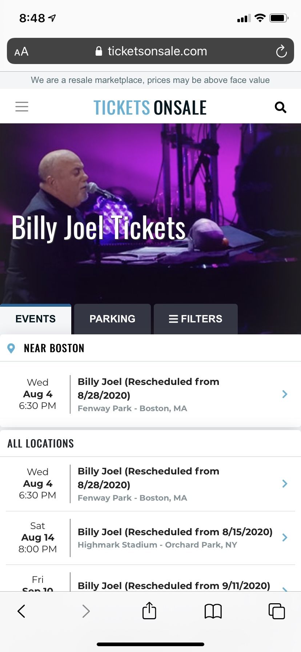Tap the Tickets Onsale logo
Screen dimensions: 301x652
(x=150, y=108)
